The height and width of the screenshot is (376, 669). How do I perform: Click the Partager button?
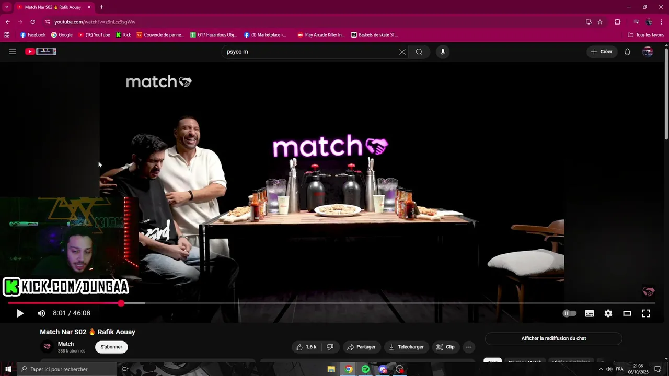(361, 347)
